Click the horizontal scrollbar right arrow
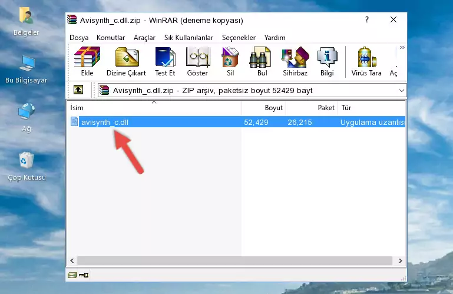This screenshot has height=294, width=453. coord(400,260)
